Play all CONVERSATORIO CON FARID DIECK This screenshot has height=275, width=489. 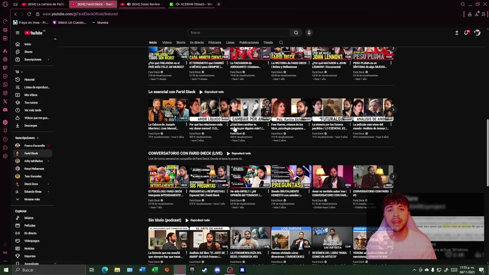(x=239, y=154)
